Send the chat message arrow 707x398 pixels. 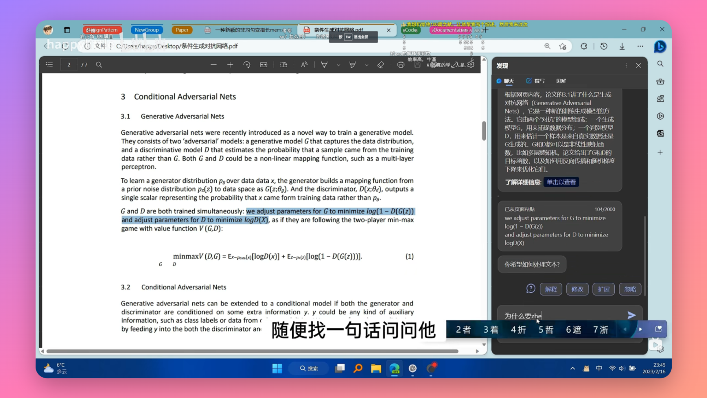pyautogui.click(x=631, y=315)
